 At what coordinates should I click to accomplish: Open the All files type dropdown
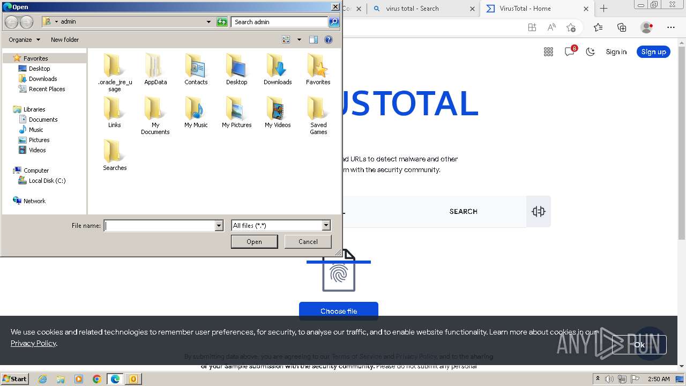click(x=326, y=226)
